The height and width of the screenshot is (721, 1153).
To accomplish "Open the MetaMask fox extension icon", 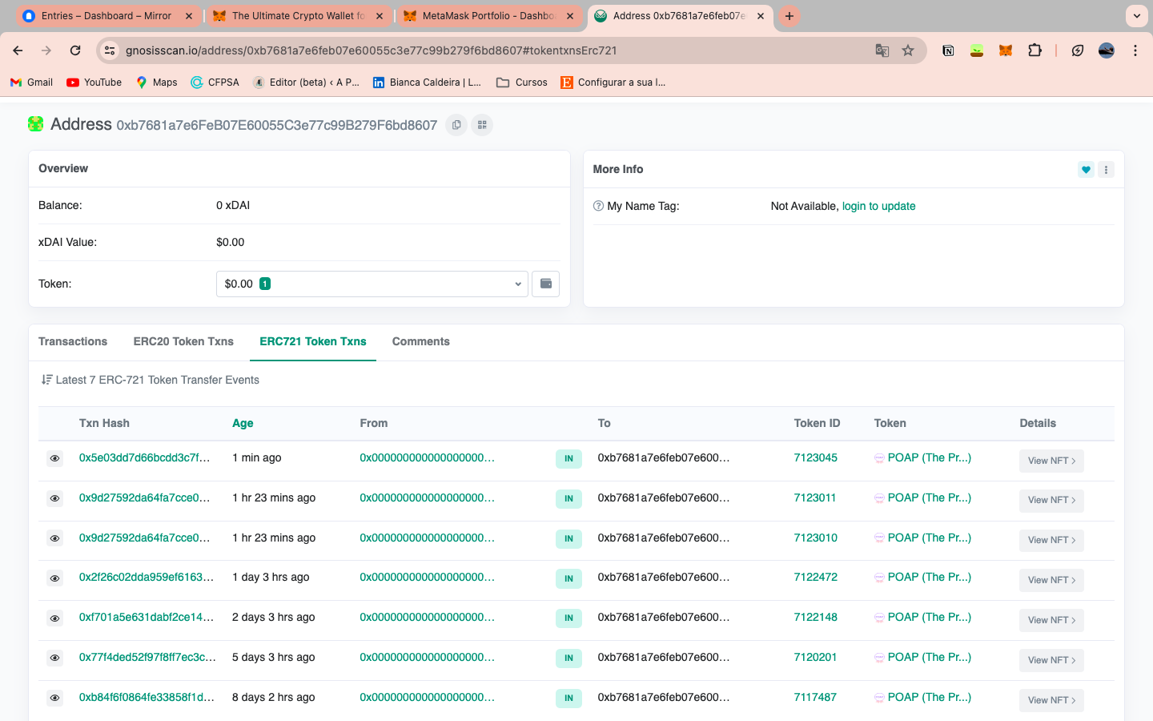I will pyautogui.click(x=1006, y=50).
